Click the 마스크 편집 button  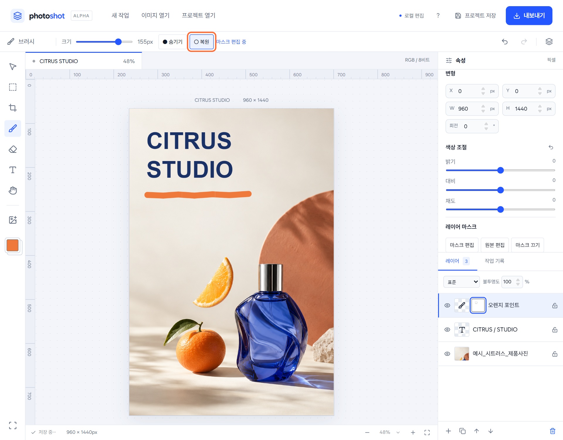(462, 245)
